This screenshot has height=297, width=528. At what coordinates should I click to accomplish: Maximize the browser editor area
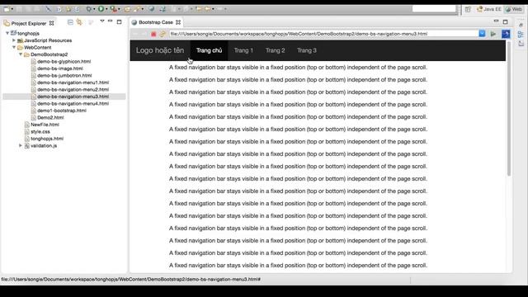point(505,22)
